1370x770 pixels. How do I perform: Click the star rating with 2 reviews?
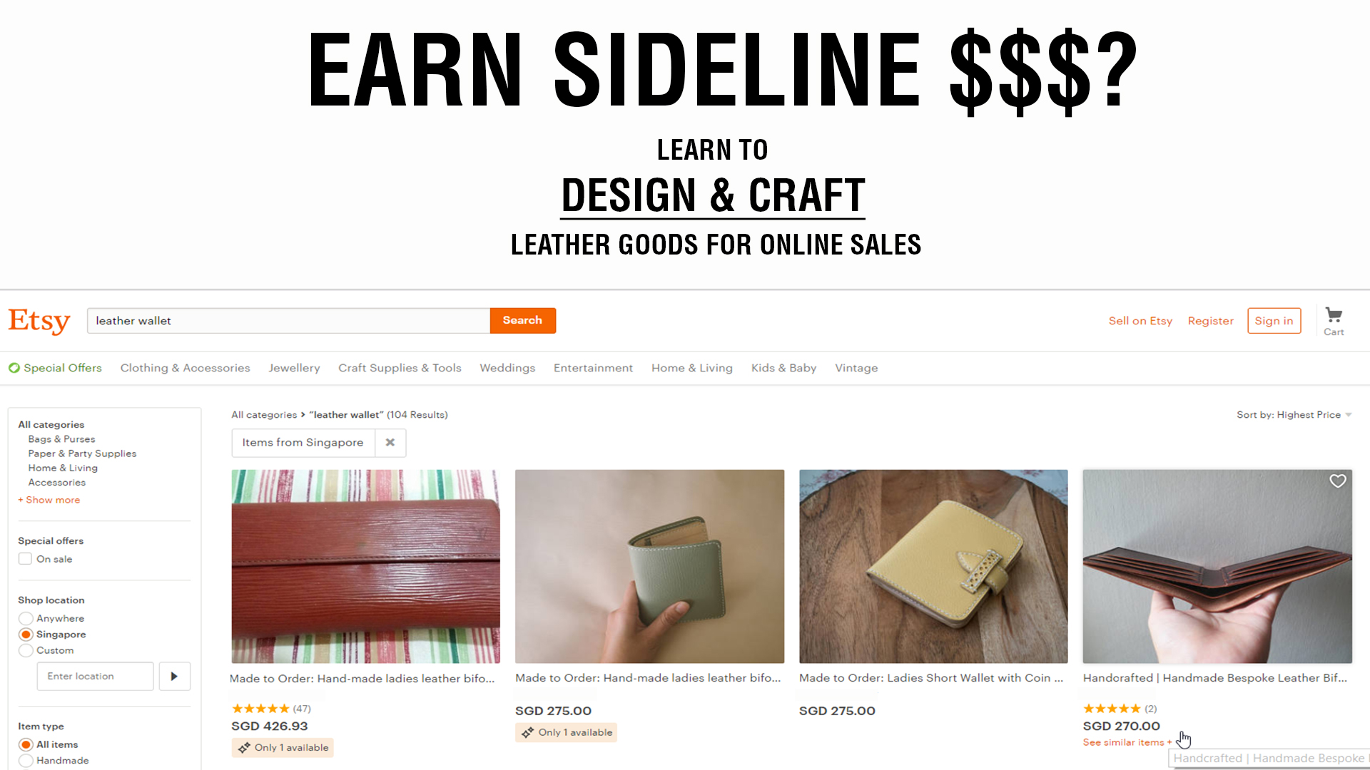point(1112,708)
